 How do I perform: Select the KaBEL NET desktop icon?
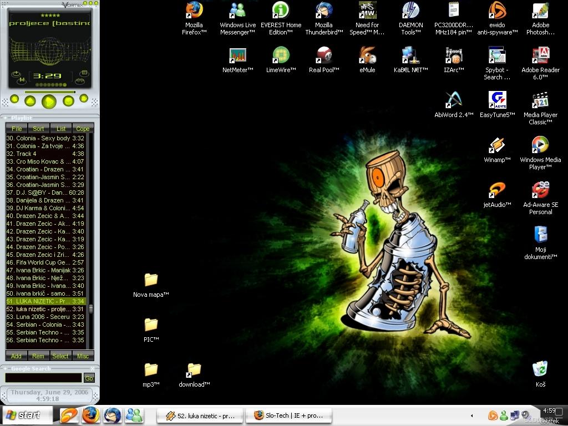[411, 60]
